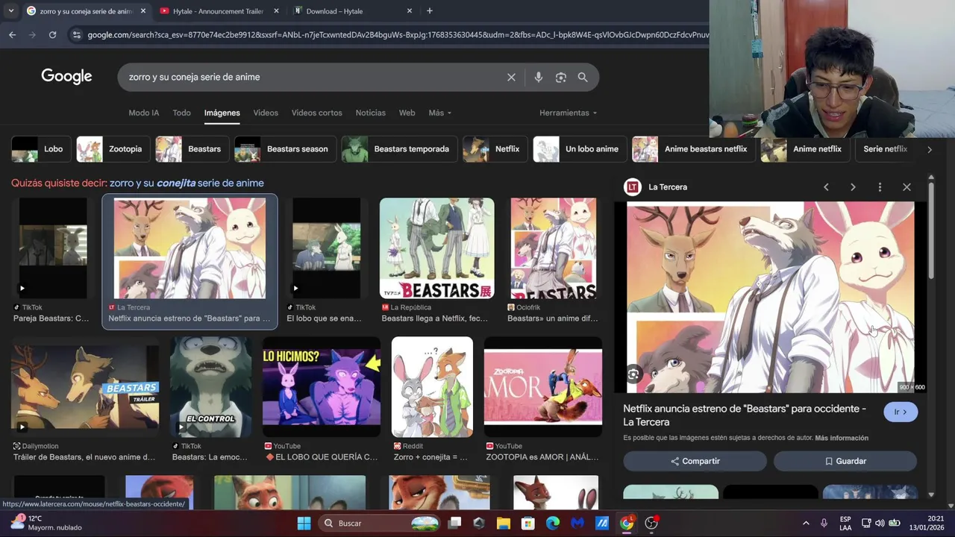Click the browser address bar URL
The image size is (955, 537).
(x=398, y=34)
